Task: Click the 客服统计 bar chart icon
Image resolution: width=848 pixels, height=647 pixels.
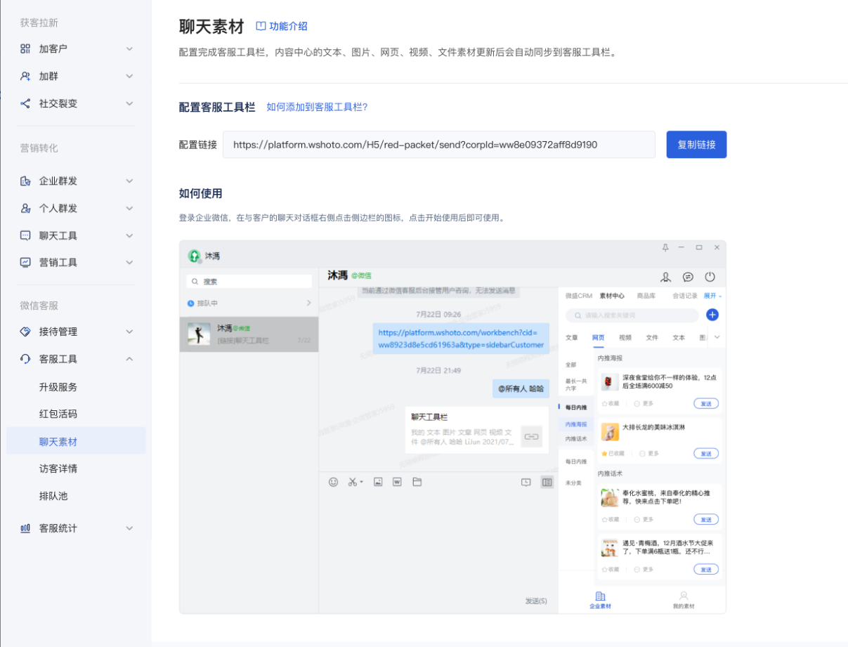Action: 25,528
